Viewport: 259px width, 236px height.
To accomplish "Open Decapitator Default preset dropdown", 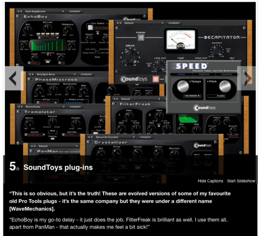I will [x=144, y=23].
